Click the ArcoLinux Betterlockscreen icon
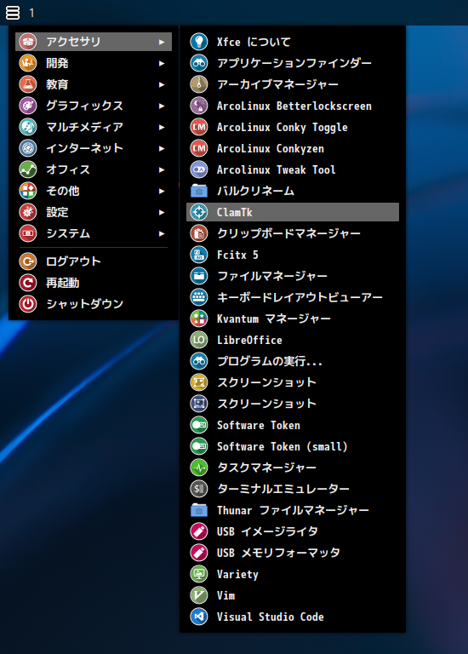The height and width of the screenshot is (654, 468). pyautogui.click(x=199, y=106)
